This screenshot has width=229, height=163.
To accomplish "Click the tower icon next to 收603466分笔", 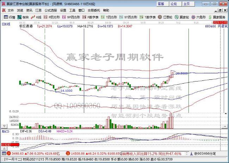I will 191,154.
